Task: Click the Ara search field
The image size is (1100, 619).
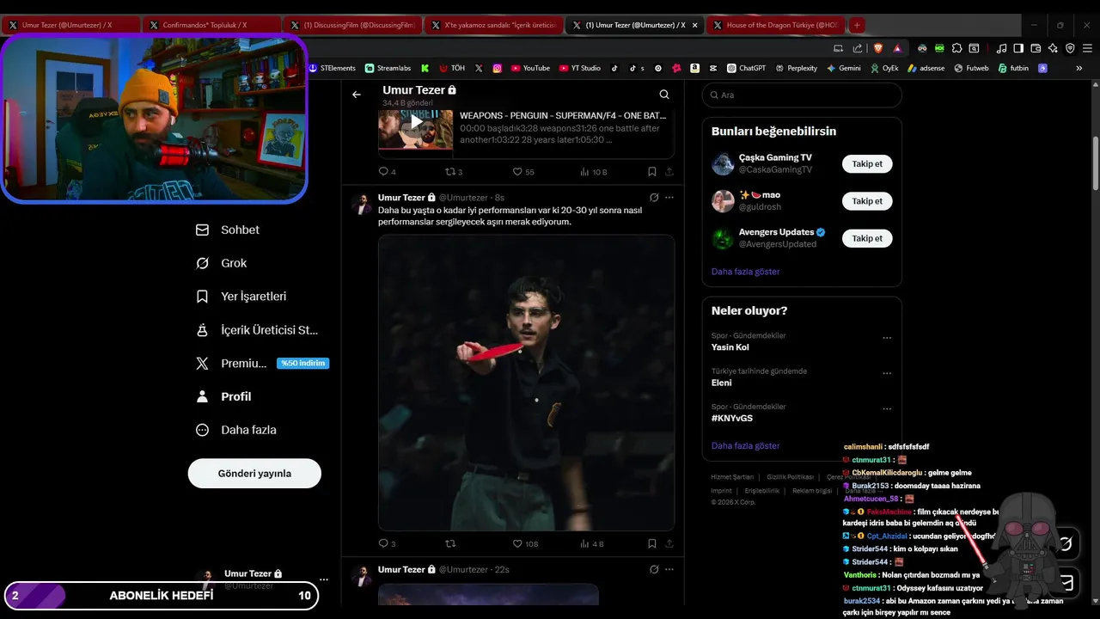Action: click(802, 95)
